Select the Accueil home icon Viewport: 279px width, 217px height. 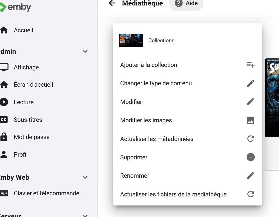pyautogui.click(x=4, y=30)
